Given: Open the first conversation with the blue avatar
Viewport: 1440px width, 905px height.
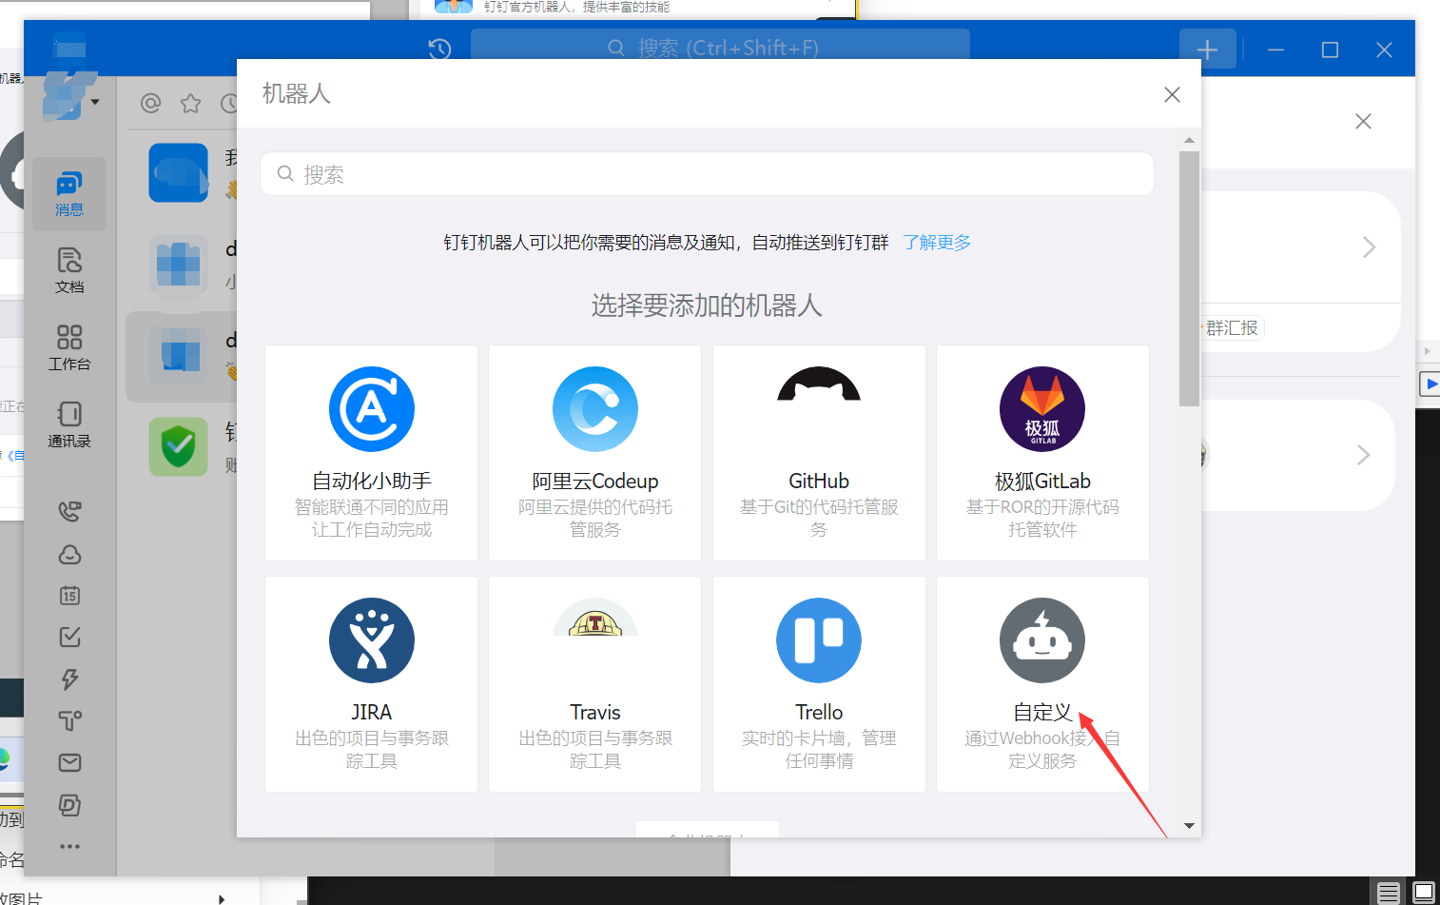Looking at the screenshot, I should [x=179, y=173].
